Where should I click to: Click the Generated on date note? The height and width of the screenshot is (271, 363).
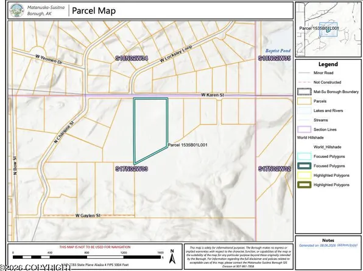point(328,245)
